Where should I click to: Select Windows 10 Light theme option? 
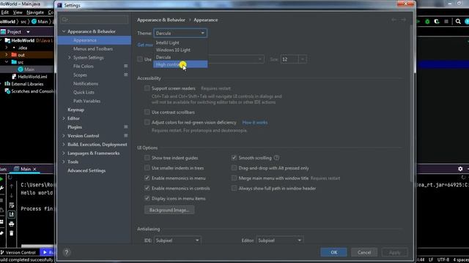click(x=180, y=50)
